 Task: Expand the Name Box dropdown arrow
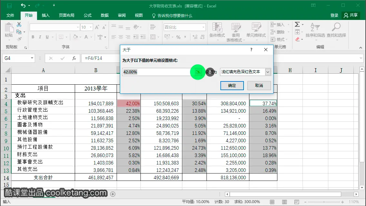[32, 58]
